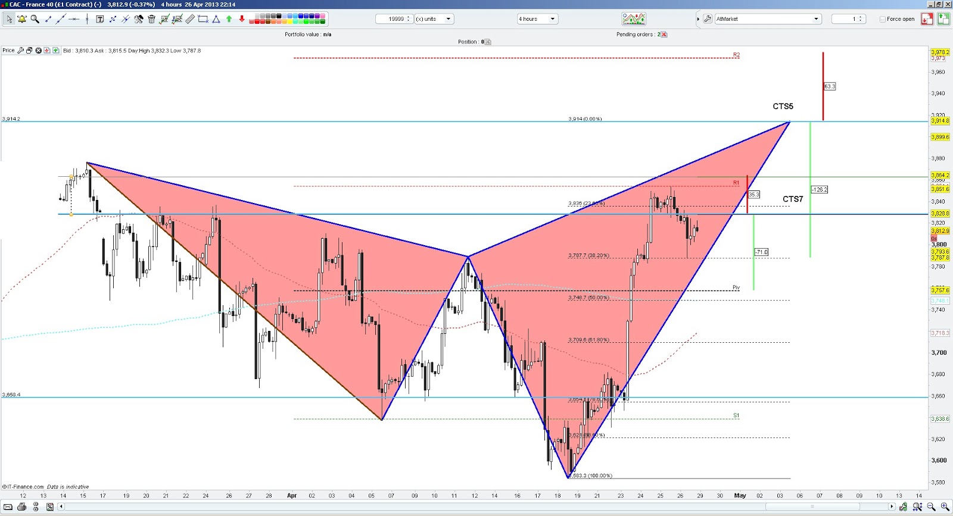Click the 3,914 (0.00%) Fibonacci label
The width and height of the screenshot is (953, 516).
pos(585,119)
